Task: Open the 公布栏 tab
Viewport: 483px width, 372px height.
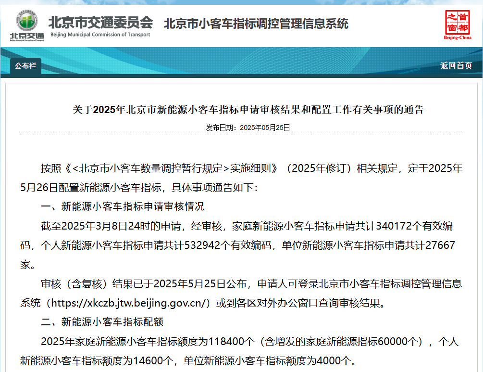Action: 25,66
